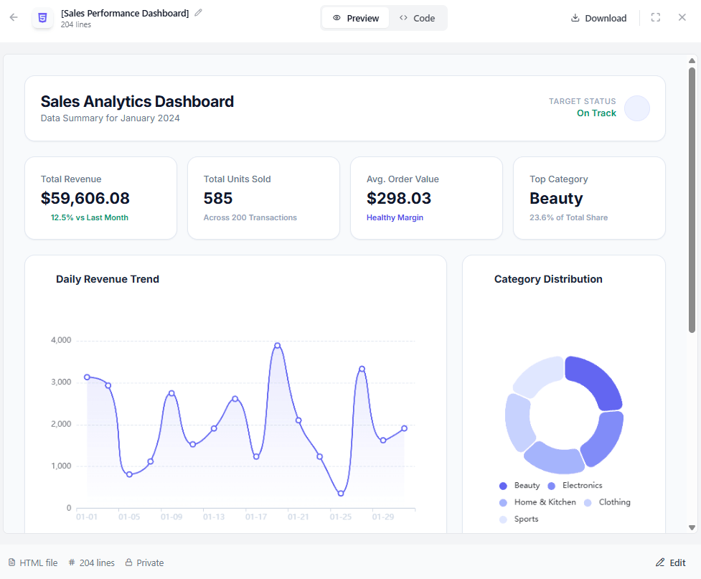The image size is (701, 579).
Task: Click the pencil icon to rename title
Action: point(199,12)
